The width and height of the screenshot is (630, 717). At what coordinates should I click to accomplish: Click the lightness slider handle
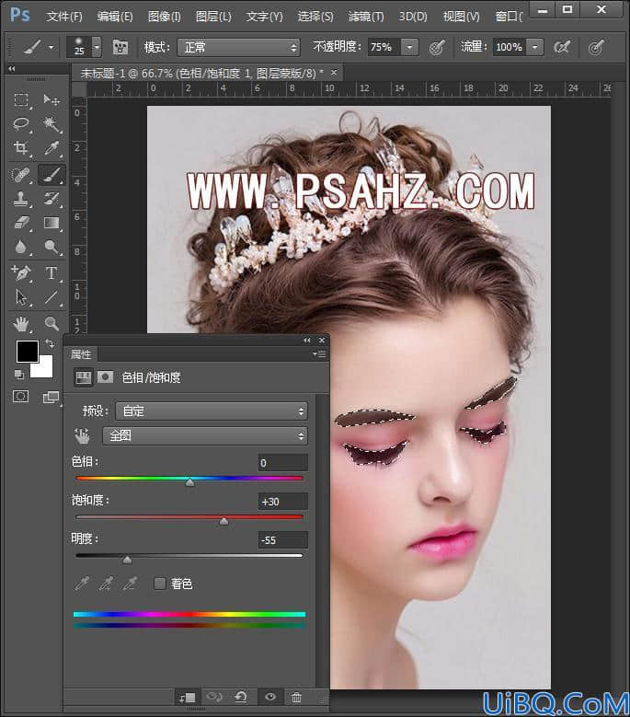coord(128,560)
